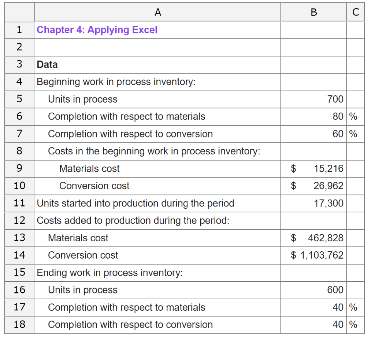The height and width of the screenshot is (340, 375).
Task: Select the row 12 header
Action: (19, 221)
